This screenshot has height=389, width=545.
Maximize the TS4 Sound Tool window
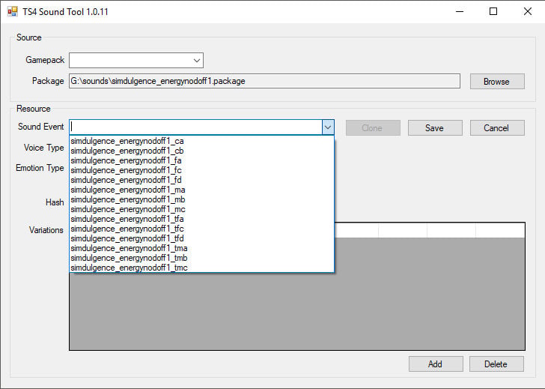[x=493, y=11]
